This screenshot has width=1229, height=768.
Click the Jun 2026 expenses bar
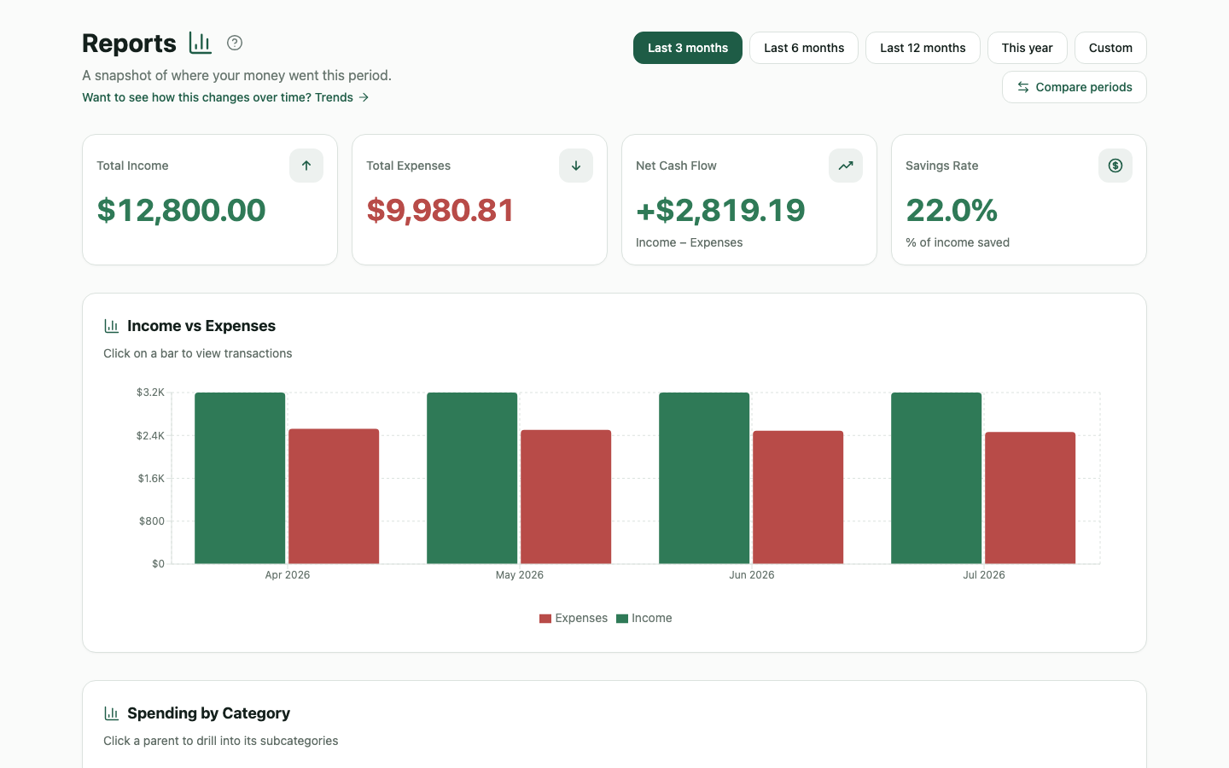[798, 497]
